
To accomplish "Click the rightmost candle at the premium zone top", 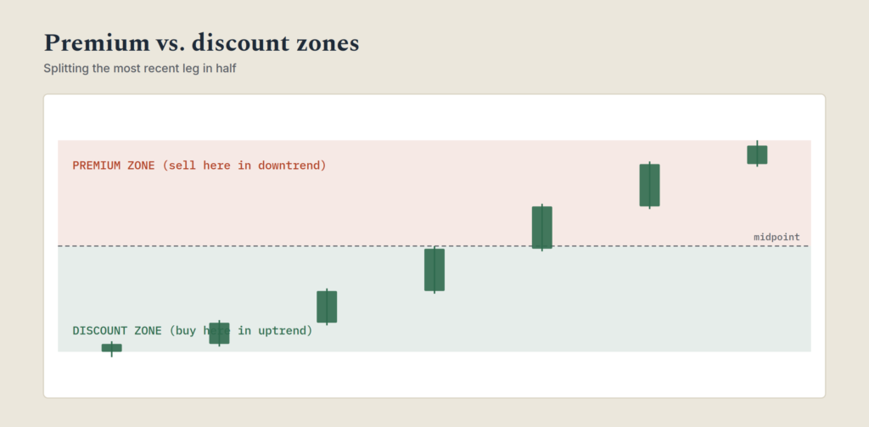I will coord(757,155).
